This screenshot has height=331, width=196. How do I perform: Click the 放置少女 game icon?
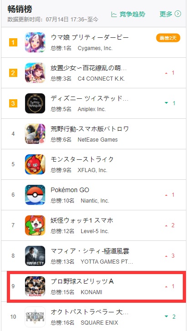(x=35, y=73)
